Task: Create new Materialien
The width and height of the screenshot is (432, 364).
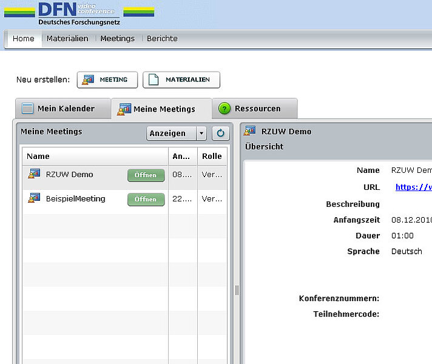Action: click(x=181, y=79)
